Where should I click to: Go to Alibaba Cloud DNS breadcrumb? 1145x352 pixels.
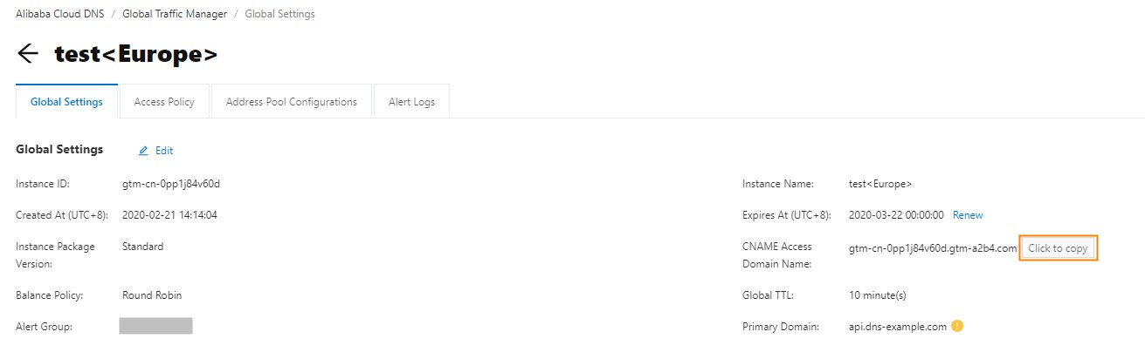pyautogui.click(x=59, y=14)
